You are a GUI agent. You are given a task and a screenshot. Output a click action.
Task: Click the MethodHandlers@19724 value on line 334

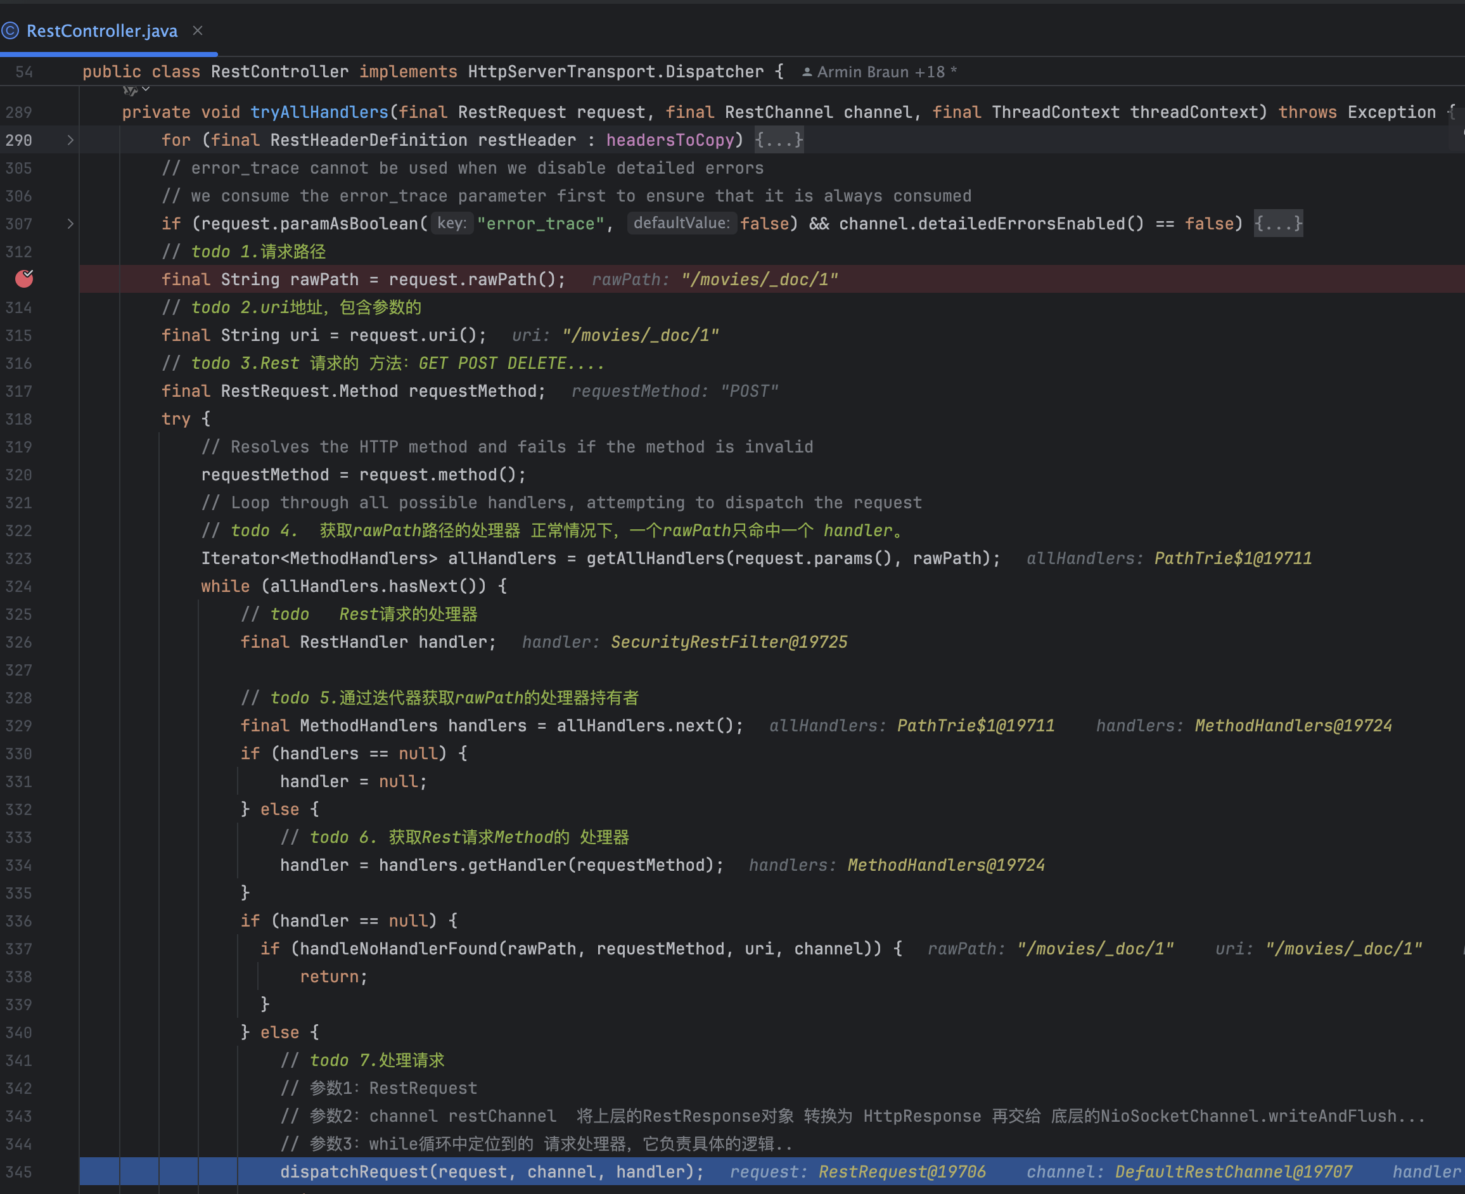pos(945,864)
